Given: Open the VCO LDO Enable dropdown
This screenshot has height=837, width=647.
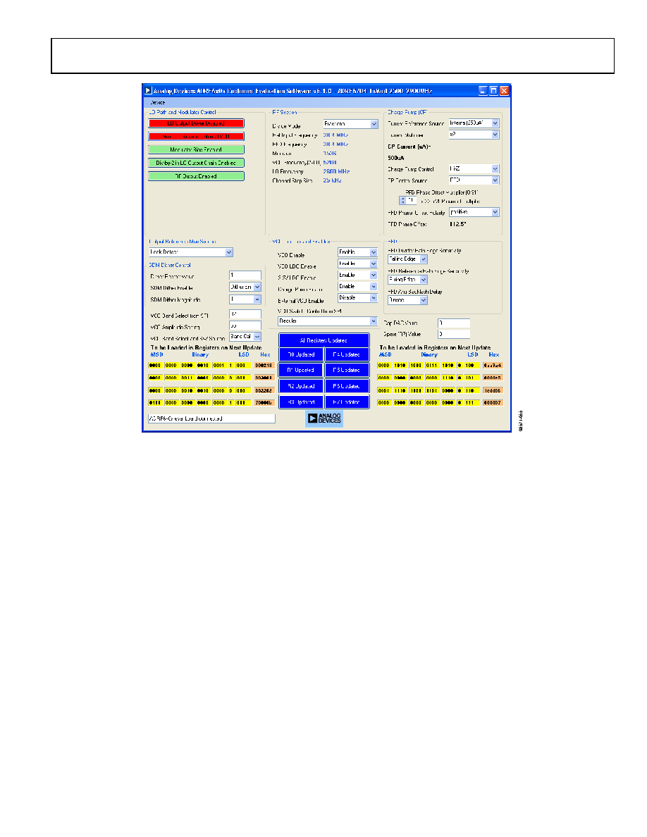Looking at the screenshot, I should click(x=357, y=263).
